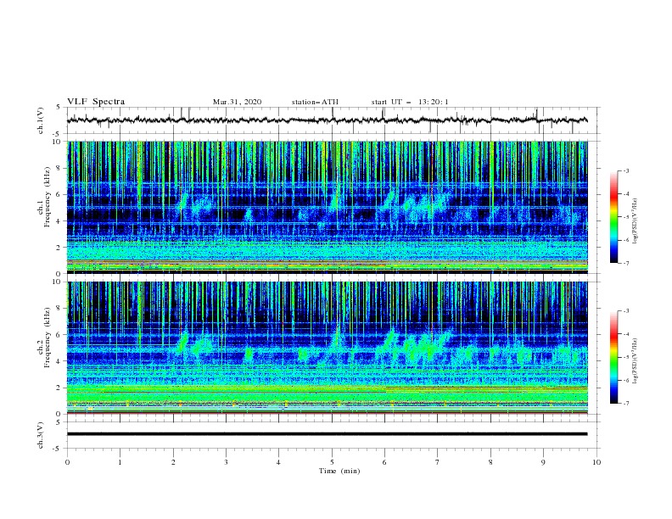
Task: Click the ch.2 color scale bar
Action: (613, 357)
